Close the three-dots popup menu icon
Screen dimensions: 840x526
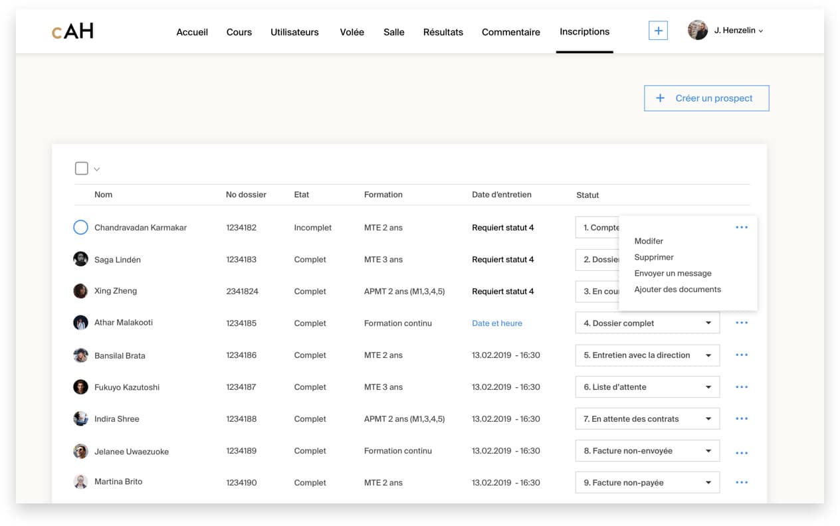click(742, 227)
